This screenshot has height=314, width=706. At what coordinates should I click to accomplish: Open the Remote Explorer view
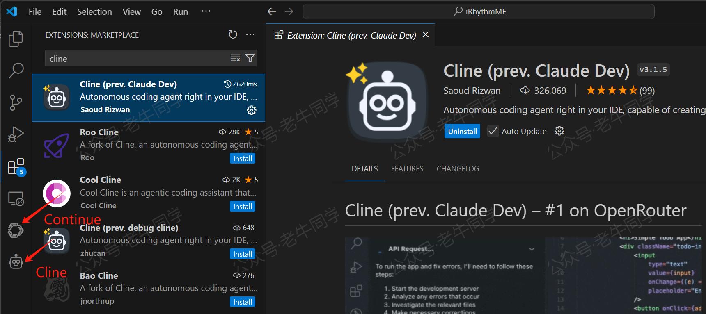(x=16, y=199)
